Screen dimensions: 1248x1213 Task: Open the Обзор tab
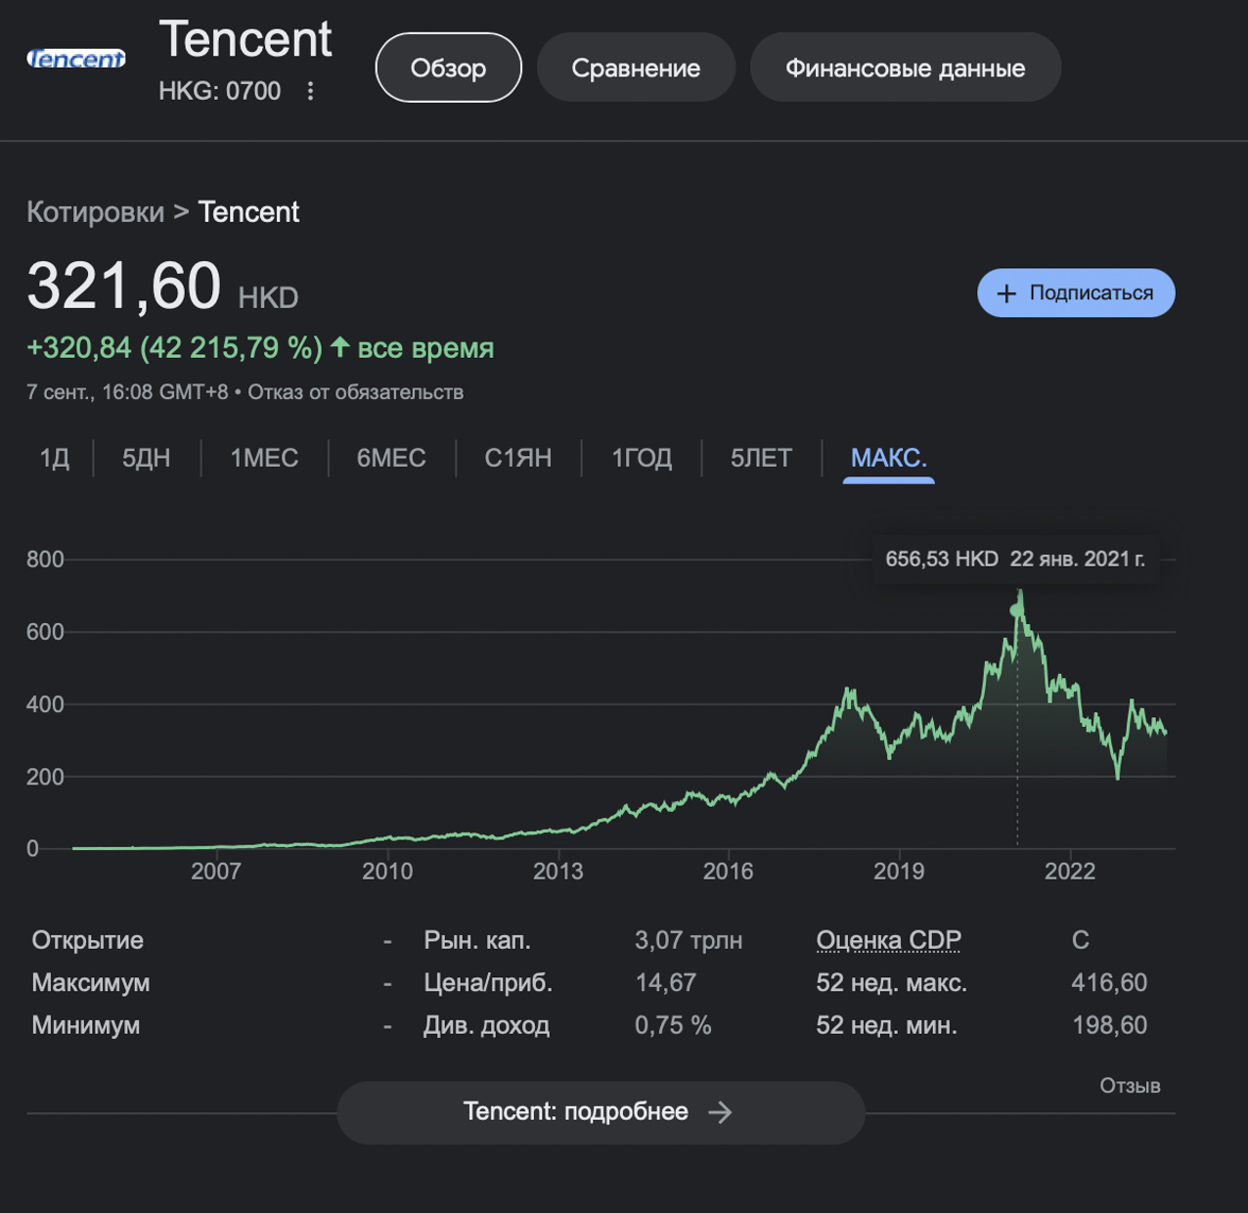click(x=448, y=67)
